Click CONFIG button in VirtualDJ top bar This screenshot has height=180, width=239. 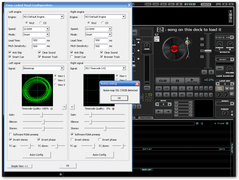tap(206, 4)
